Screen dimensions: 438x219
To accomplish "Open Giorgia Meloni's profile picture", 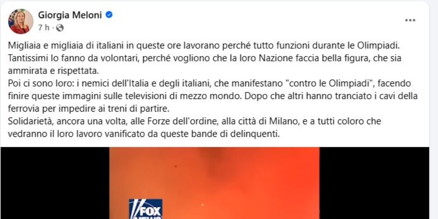I will click(x=21, y=21).
